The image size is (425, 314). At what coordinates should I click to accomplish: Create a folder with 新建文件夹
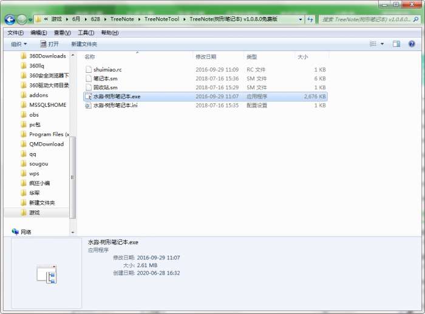pyautogui.click(x=84, y=44)
